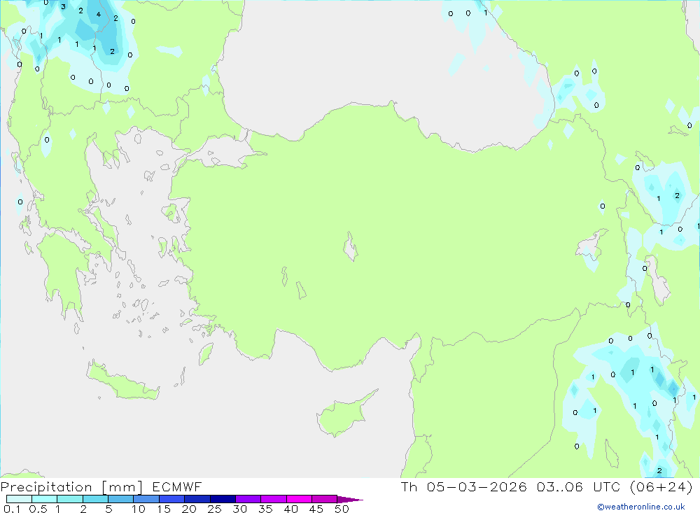This screenshot has height=513, width=700.
Task: Click the 40–45 mm magenta legend swatch
Action: [x=299, y=499]
